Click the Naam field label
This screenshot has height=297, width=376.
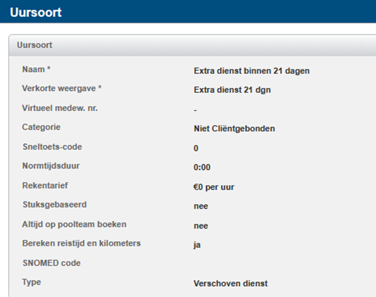[36, 70]
